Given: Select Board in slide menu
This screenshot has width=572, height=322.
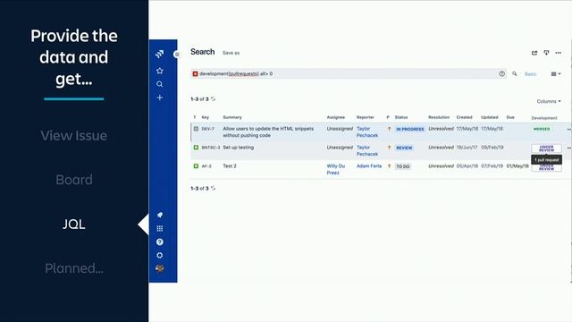Looking at the screenshot, I should pos(73,180).
